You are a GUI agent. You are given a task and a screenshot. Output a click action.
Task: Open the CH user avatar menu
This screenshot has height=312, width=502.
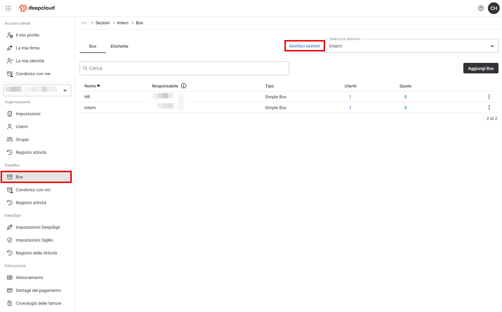[494, 8]
